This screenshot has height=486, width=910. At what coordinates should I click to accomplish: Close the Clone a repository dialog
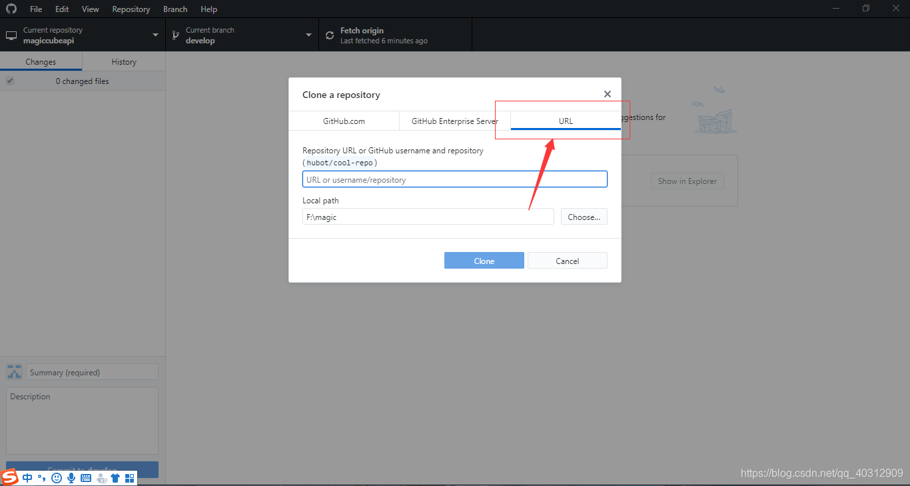608,95
